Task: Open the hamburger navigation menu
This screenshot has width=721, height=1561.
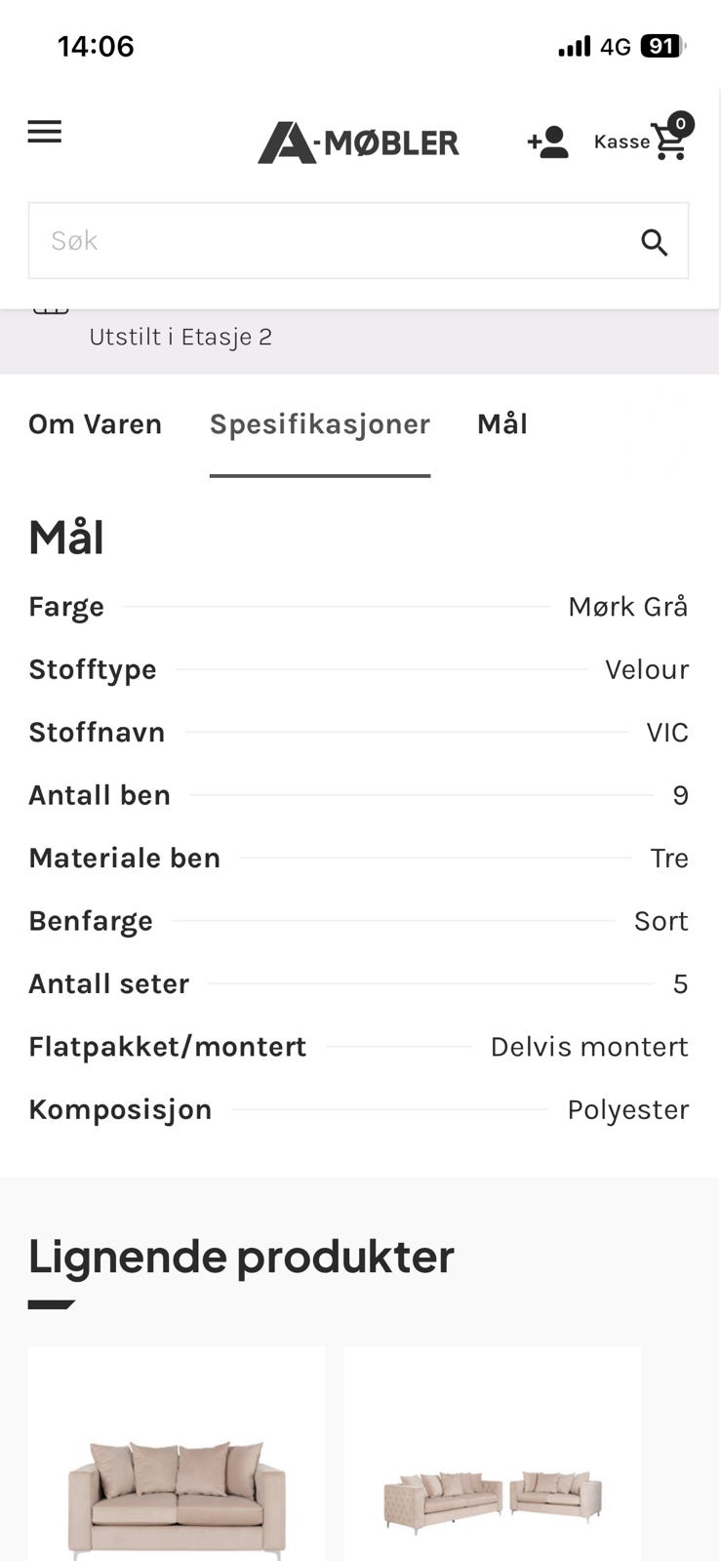Action: [x=44, y=132]
